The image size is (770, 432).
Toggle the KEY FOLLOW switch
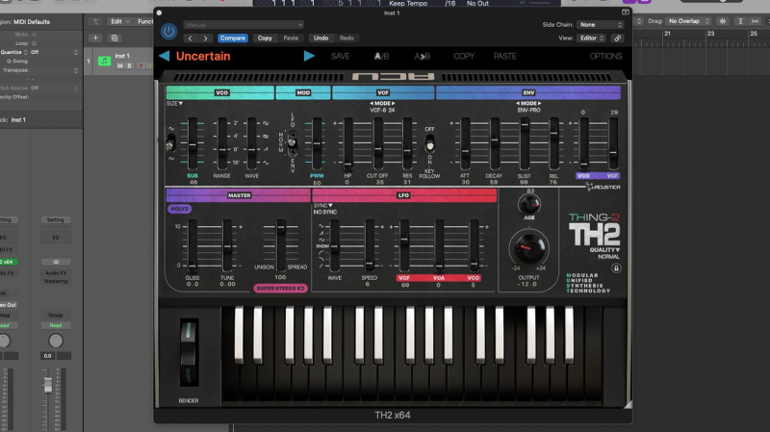429,145
